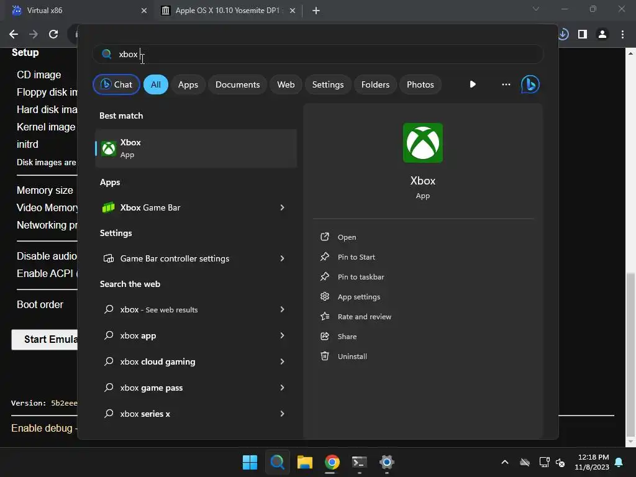The height and width of the screenshot is (477, 636).
Task: Expand 'xbox cloud gaming' suggestion chevron
Action: 283,361
